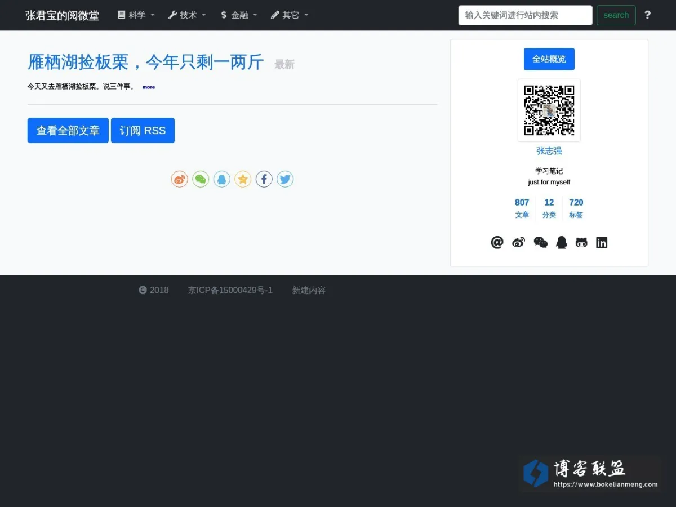This screenshot has height=507, width=676.
Task: Open author name 张志强 link
Action: [x=549, y=151]
